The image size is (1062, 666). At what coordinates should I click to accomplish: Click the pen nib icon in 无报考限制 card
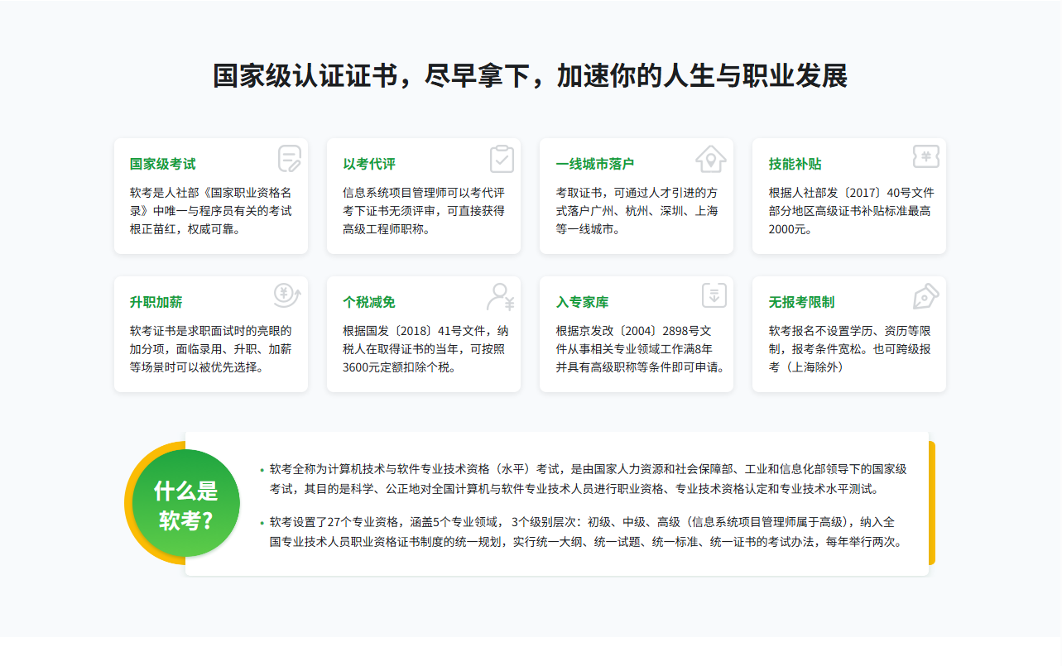[x=925, y=295]
